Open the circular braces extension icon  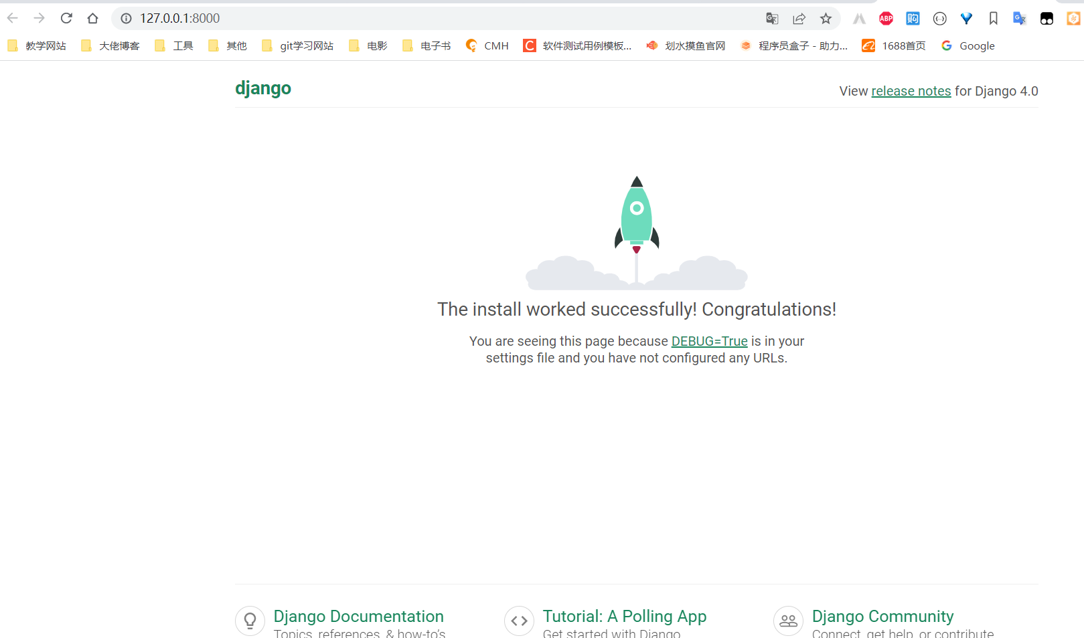(x=939, y=19)
